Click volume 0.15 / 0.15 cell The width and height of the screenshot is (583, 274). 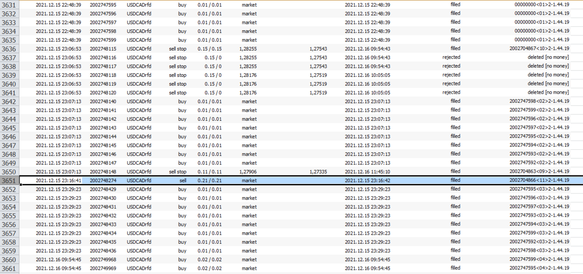tap(210, 49)
